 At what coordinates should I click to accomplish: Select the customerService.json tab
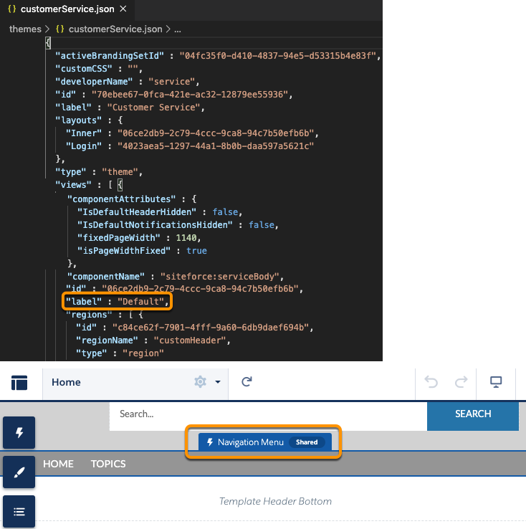(64, 10)
